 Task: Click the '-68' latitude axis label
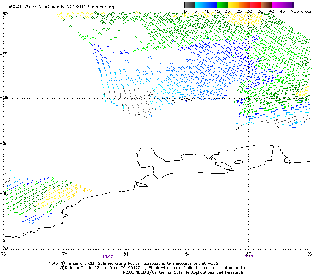point(4,193)
